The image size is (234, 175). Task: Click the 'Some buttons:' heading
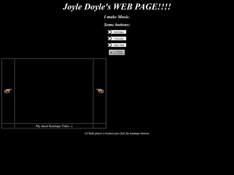(x=117, y=25)
